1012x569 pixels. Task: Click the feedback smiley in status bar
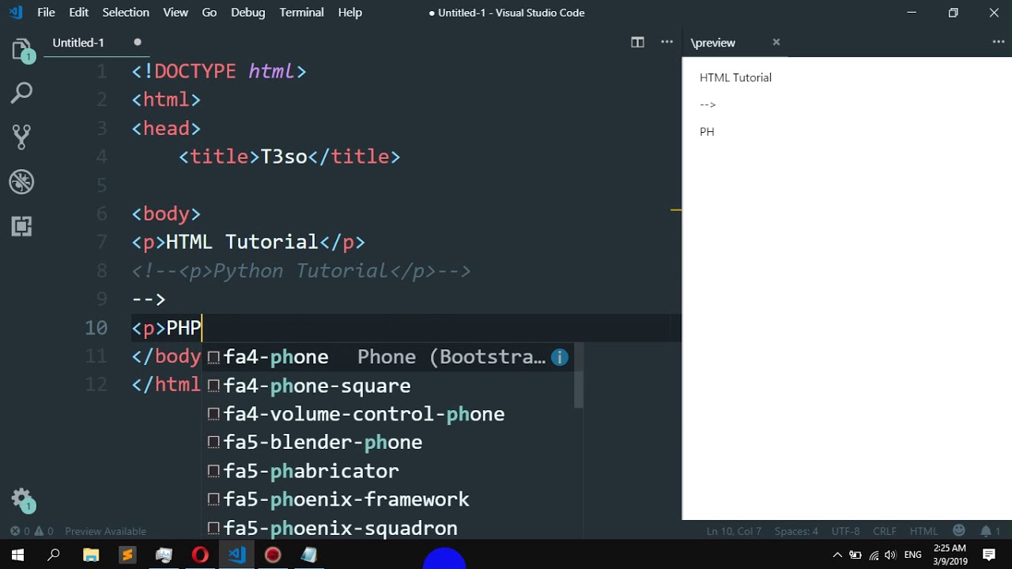tap(959, 531)
